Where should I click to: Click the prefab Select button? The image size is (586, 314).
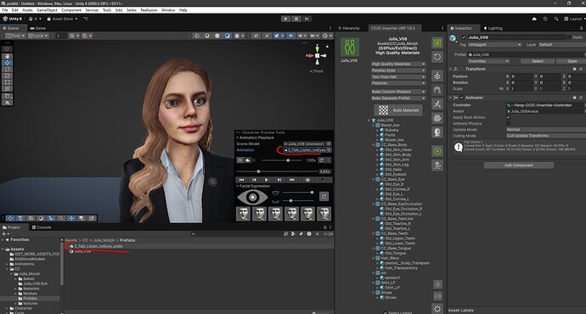click(x=538, y=61)
